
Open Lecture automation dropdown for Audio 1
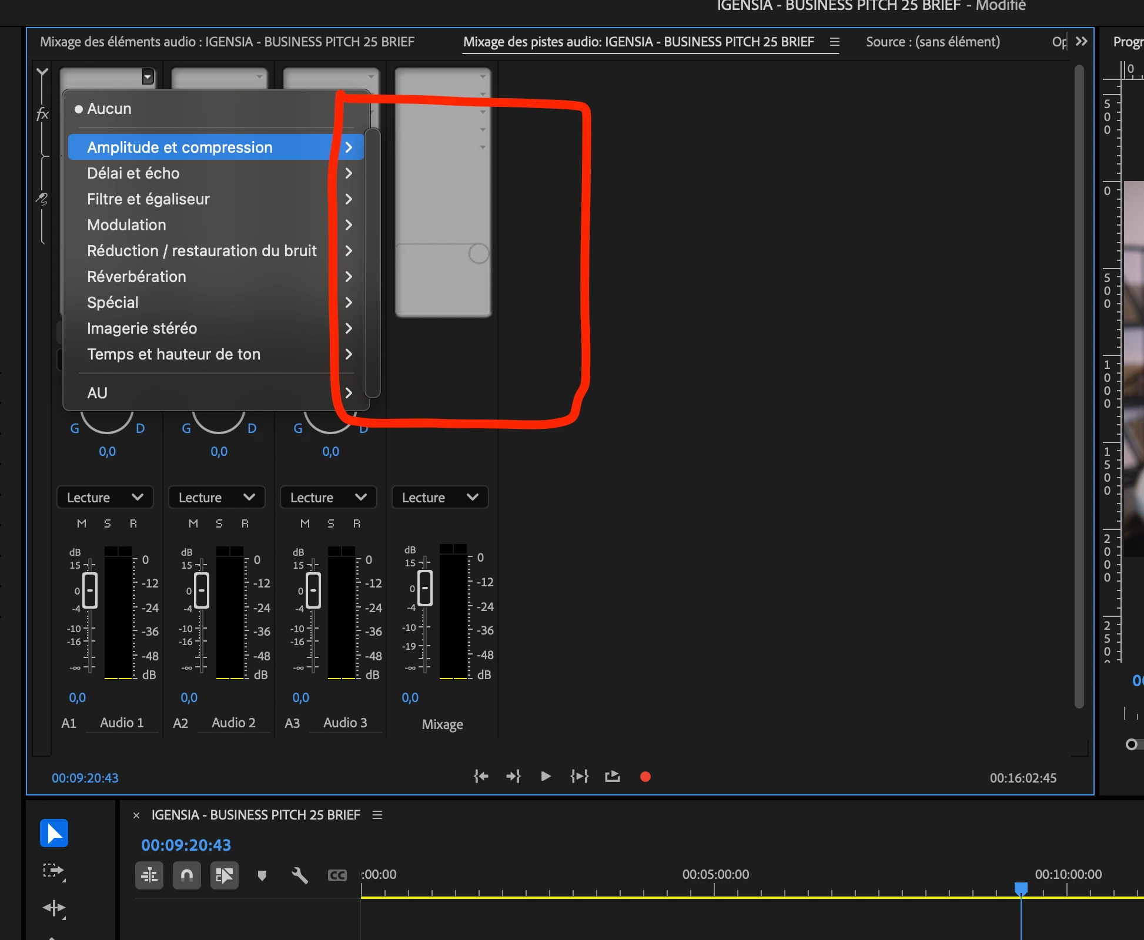(x=105, y=498)
